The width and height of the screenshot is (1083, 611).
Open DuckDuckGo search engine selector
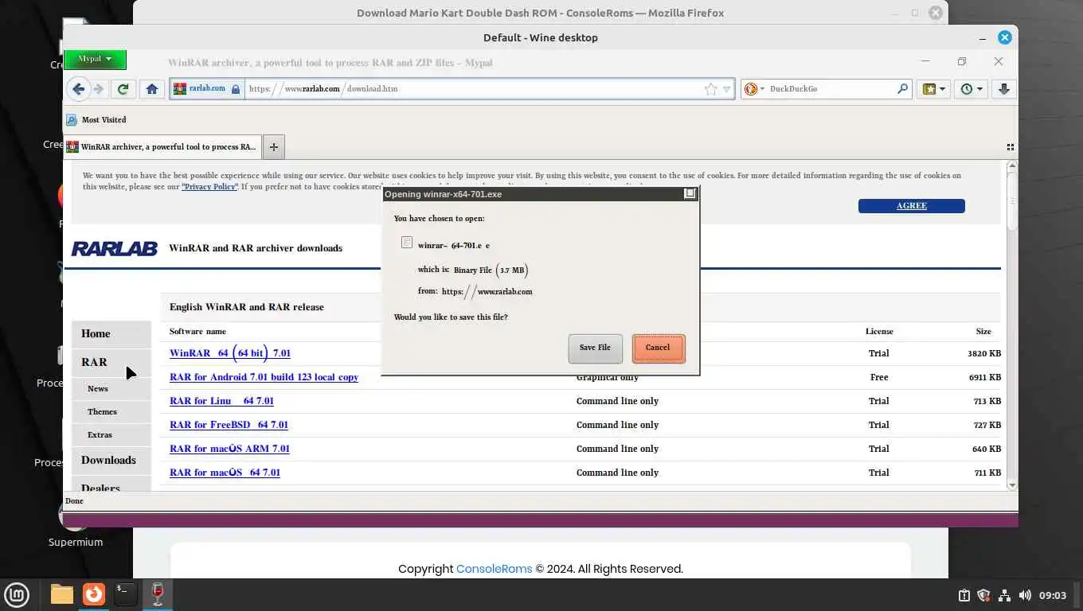click(753, 89)
